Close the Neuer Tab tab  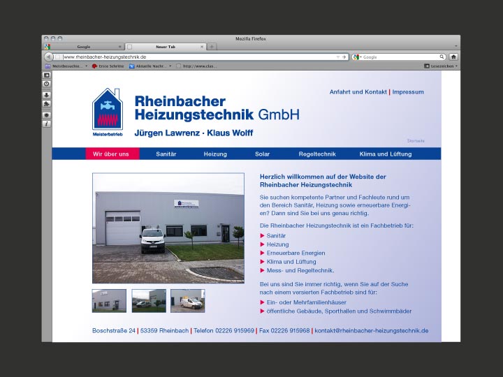[202, 47]
